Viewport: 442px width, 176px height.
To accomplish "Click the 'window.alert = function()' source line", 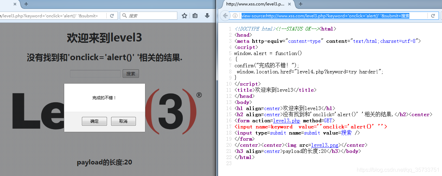I will click(268, 53).
